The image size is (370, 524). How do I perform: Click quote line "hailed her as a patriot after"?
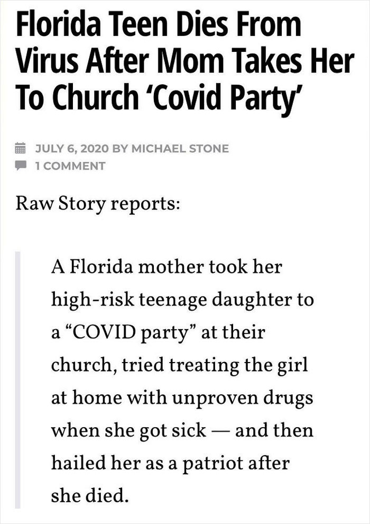tap(170, 463)
